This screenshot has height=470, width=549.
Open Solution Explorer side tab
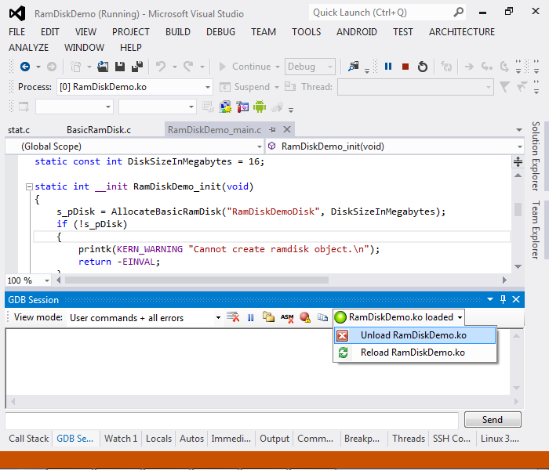point(536,156)
